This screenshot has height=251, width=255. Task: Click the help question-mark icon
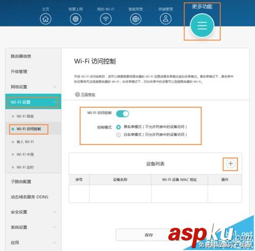pyautogui.click(x=78, y=94)
